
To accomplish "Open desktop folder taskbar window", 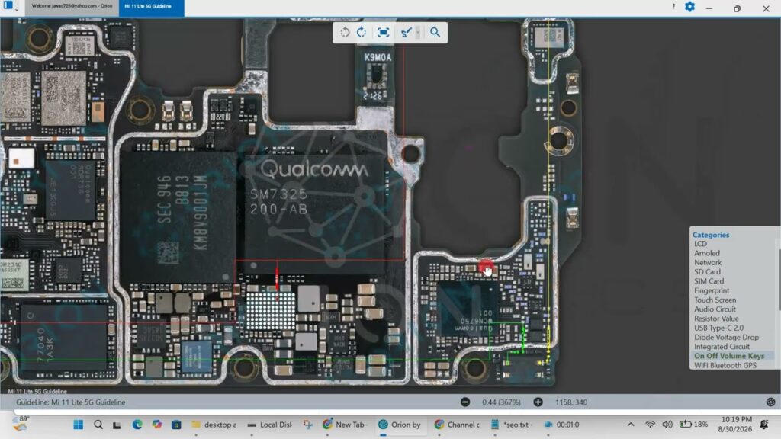I will tap(214, 425).
